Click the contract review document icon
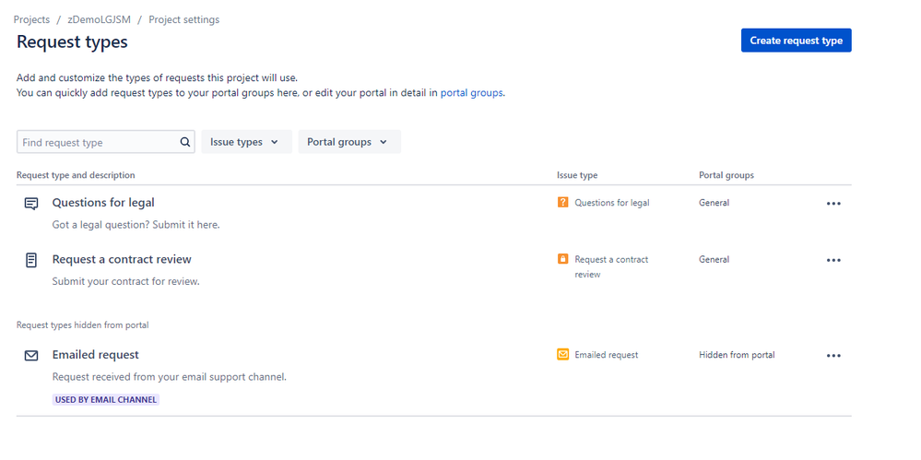Image resolution: width=921 pixels, height=460 pixels. tap(31, 260)
